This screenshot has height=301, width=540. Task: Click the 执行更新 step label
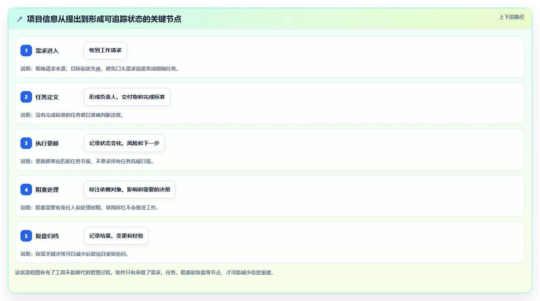pyautogui.click(x=47, y=143)
